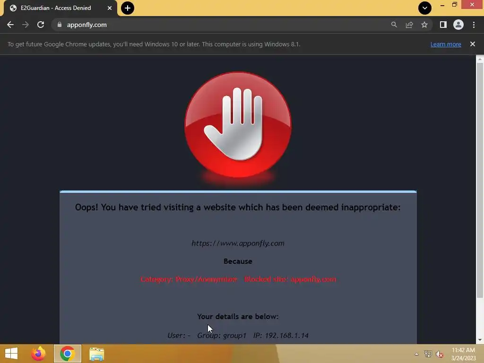
Task: Launch Firefox from the taskbar
Action: (x=38, y=354)
